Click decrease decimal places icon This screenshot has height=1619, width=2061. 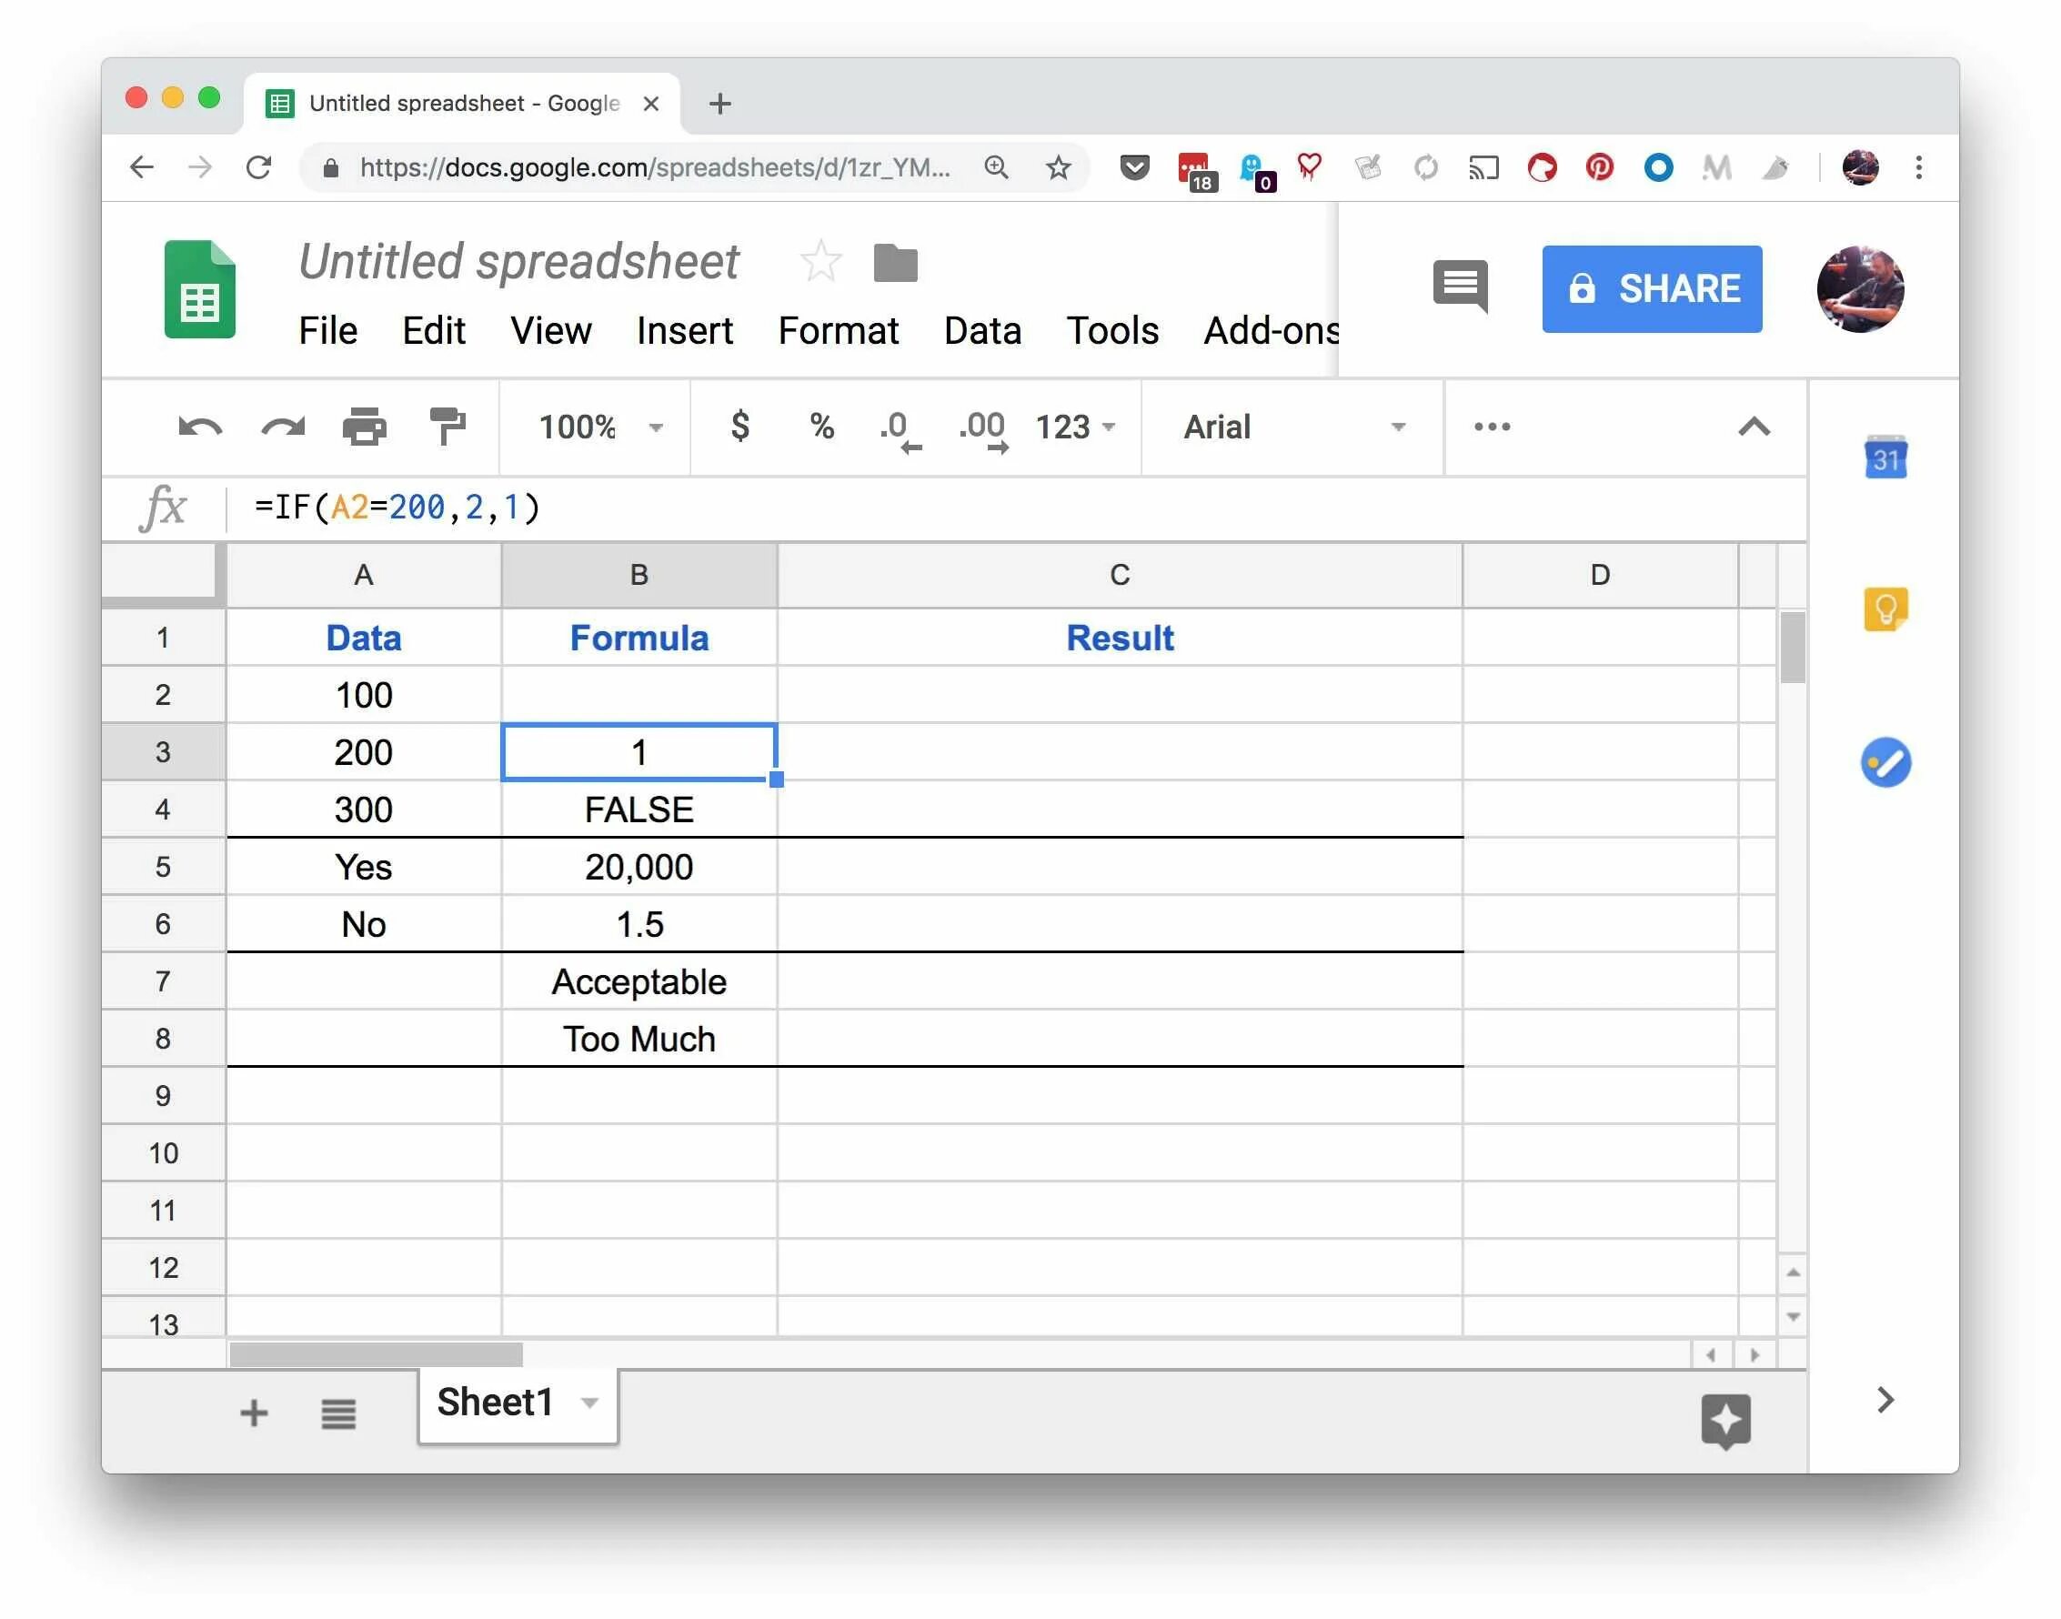pyautogui.click(x=899, y=428)
